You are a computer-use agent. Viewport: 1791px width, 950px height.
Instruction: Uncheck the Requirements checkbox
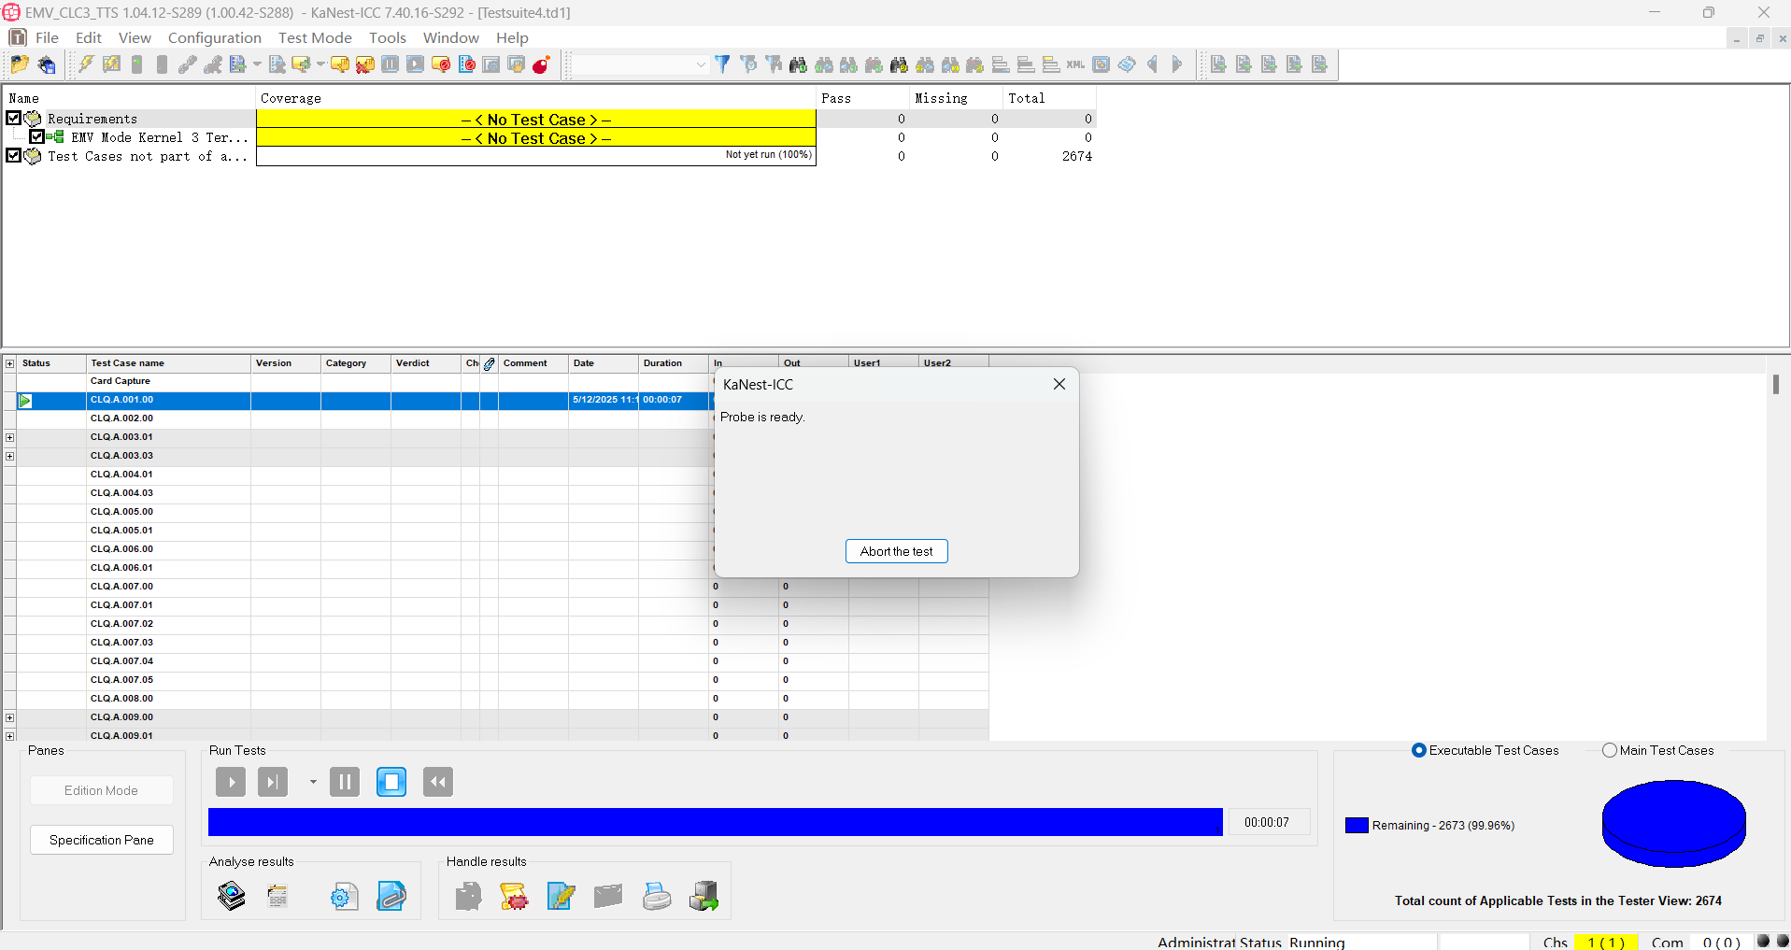click(14, 119)
